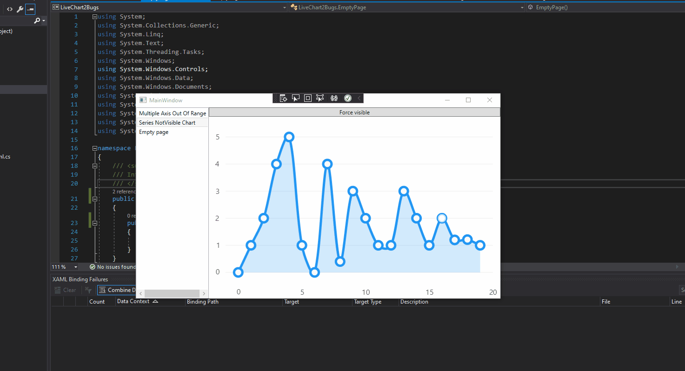Open the LiveChart2Bugs project dropdown
Viewport: 685px width, 371px height.
[x=285, y=7]
